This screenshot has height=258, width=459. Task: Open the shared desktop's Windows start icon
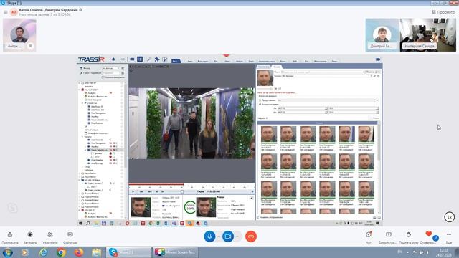tap(80, 223)
